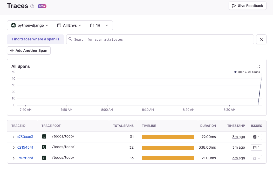Focus the Search for span attributes field
Viewport: 273px width, 174px height.
coord(160,39)
